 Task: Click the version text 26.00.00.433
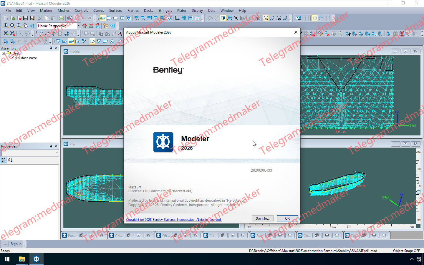coord(261,170)
